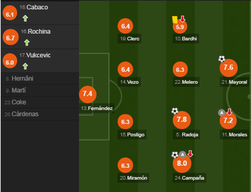Open the 20.Miramón player label
251x192 pixels.
point(133,178)
